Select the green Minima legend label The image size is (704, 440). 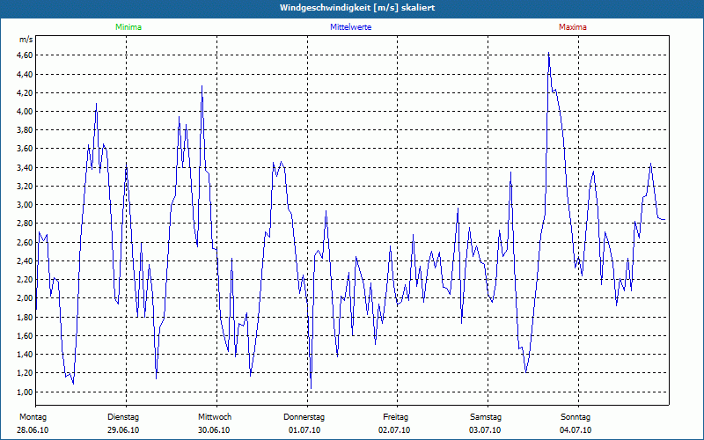(x=128, y=27)
